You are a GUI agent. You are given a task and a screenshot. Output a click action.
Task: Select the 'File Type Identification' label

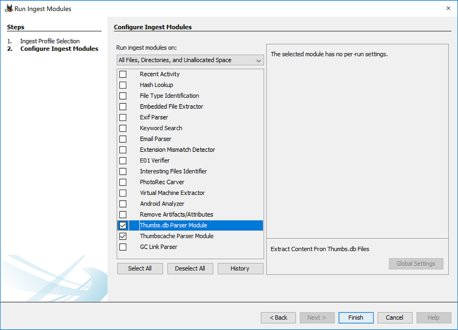click(169, 96)
